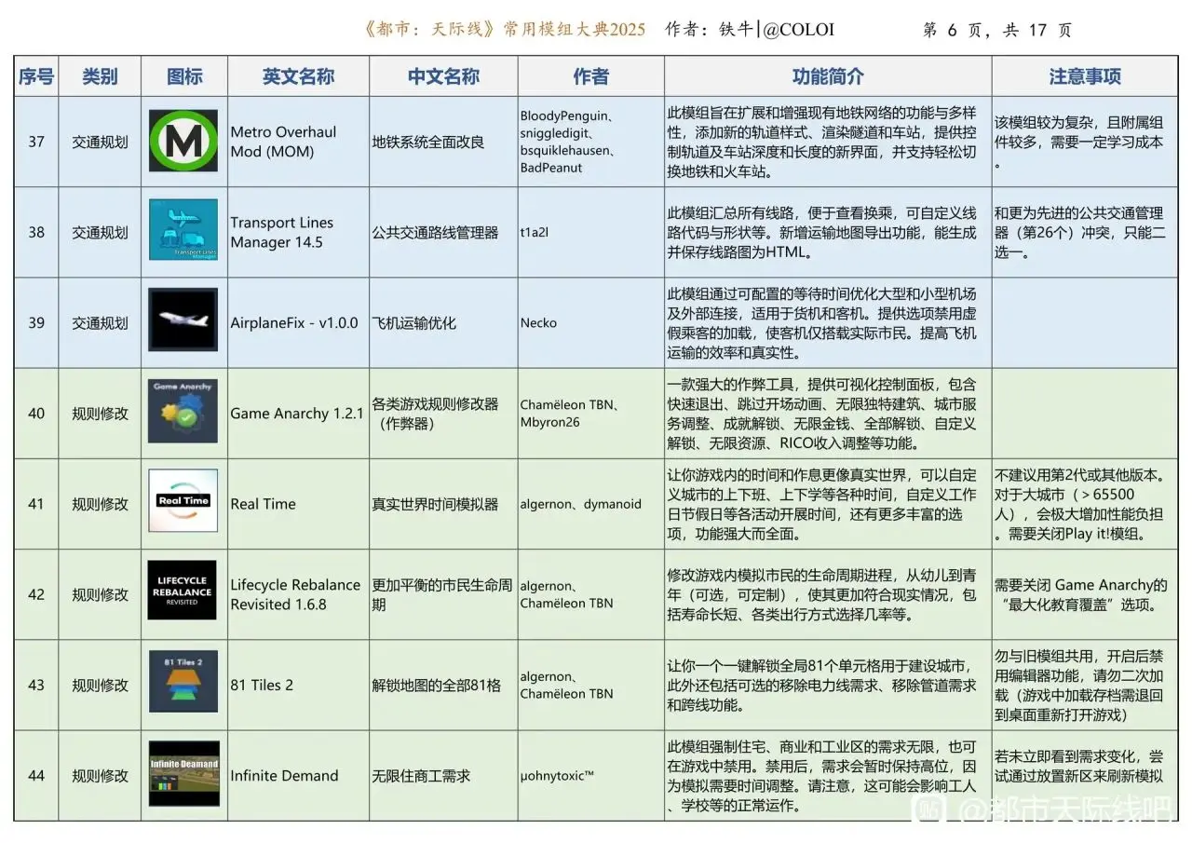1192x843 pixels.
Task: Click the 注意事项 column header
Action: coord(1085,77)
